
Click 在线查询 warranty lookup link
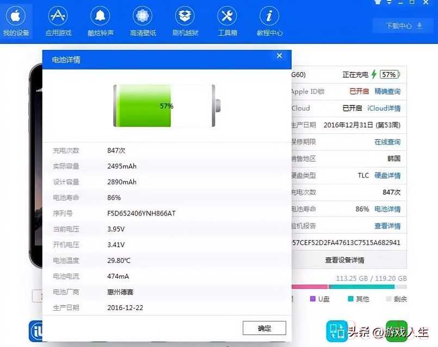click(387, 142)
